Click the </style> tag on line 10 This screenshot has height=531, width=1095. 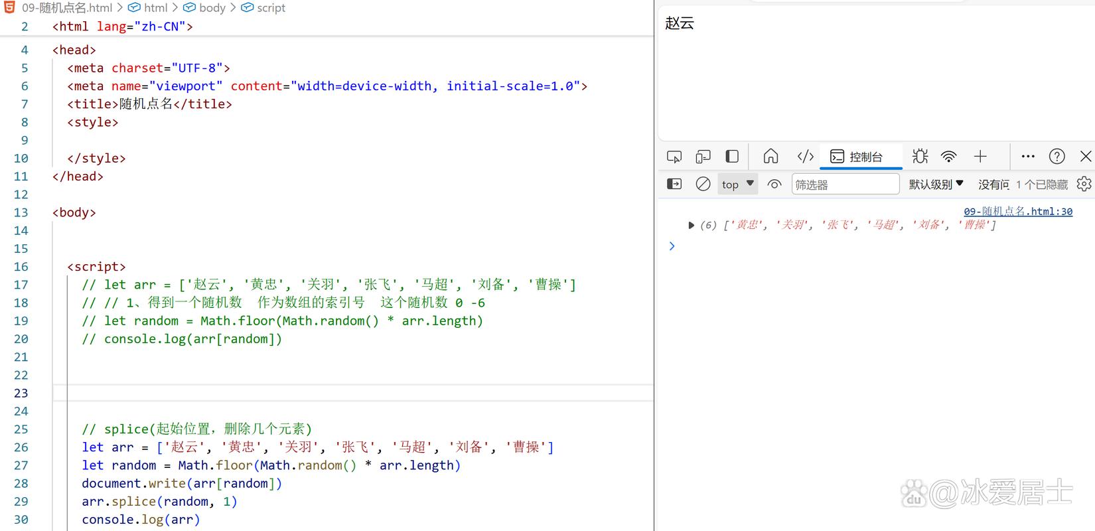tap(96, 159)
